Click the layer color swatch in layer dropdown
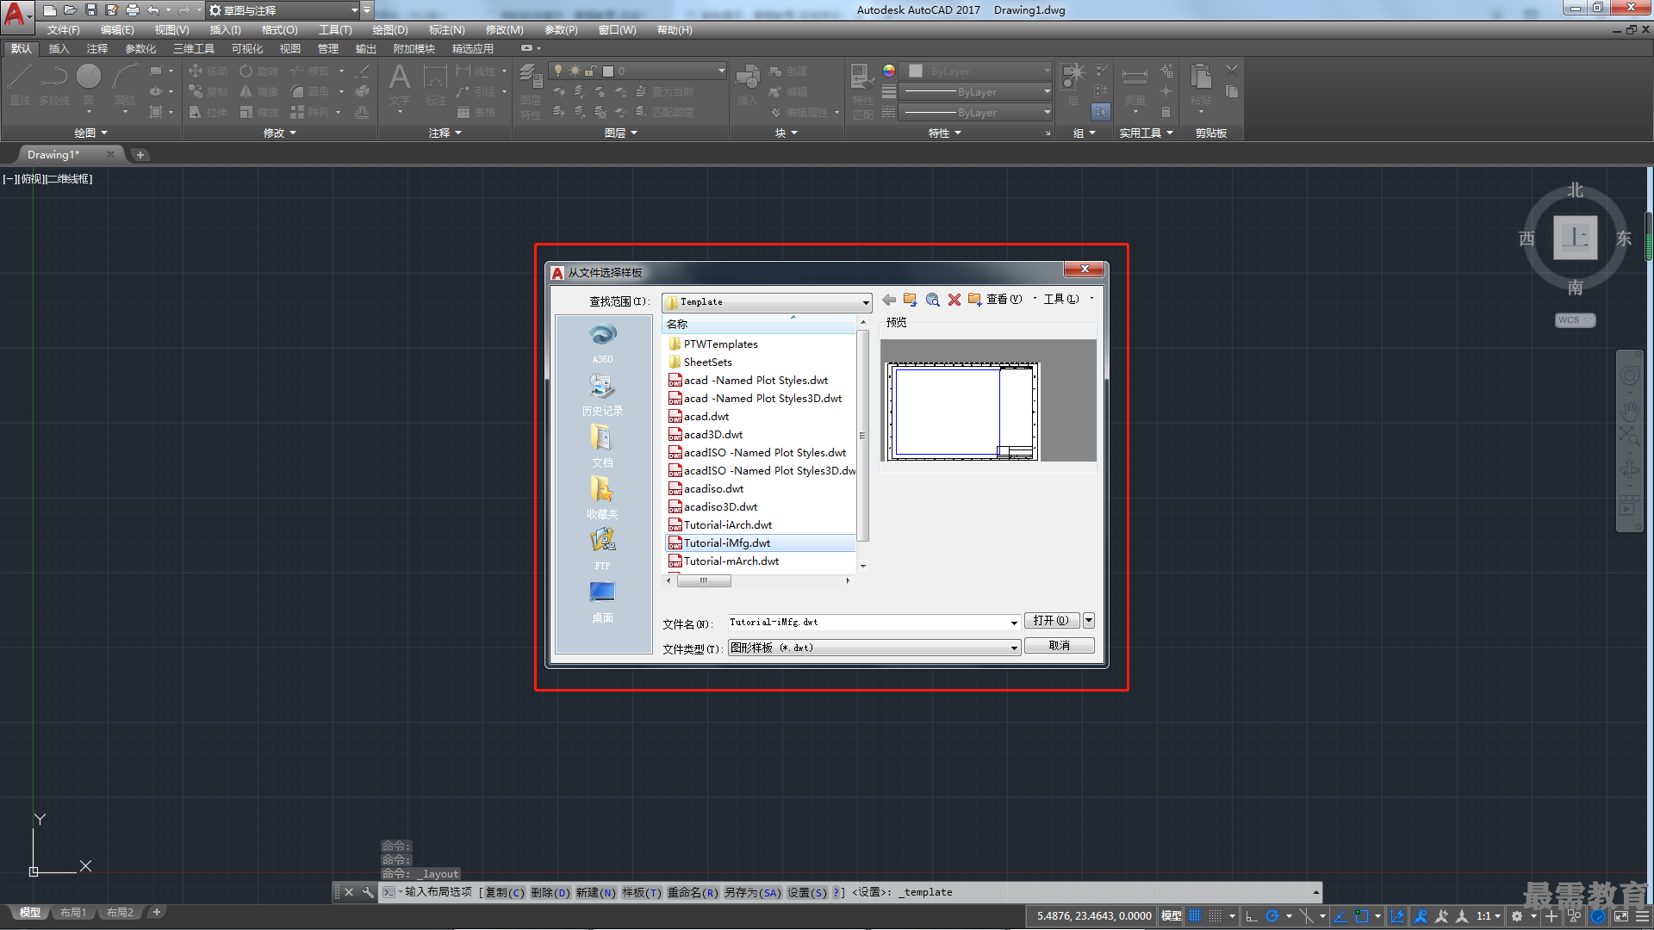 [x=608, y=71]
